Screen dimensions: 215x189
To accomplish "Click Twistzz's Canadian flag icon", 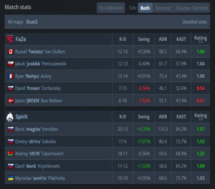I will click(x=11, y=52).
